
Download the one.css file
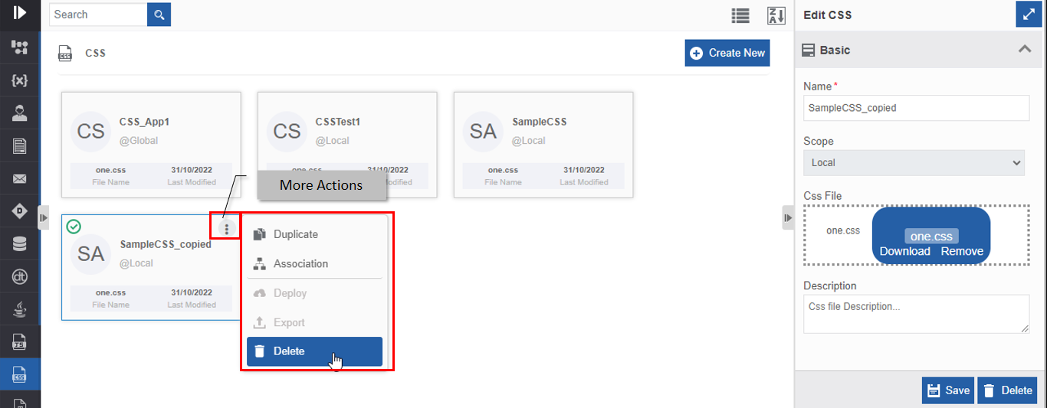pyautogui.click(x=904, y=251)
